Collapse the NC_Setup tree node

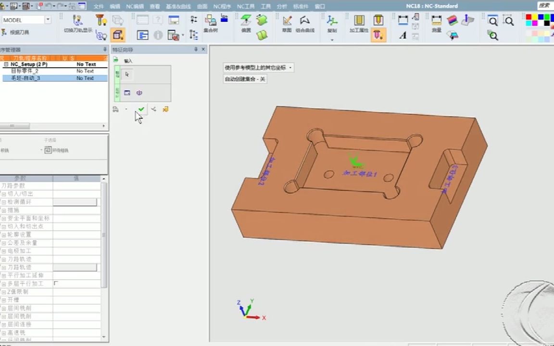tap(6, 64)
